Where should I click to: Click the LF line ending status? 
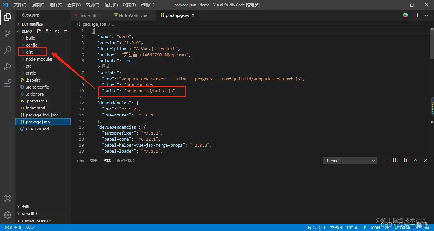(364, 228)
